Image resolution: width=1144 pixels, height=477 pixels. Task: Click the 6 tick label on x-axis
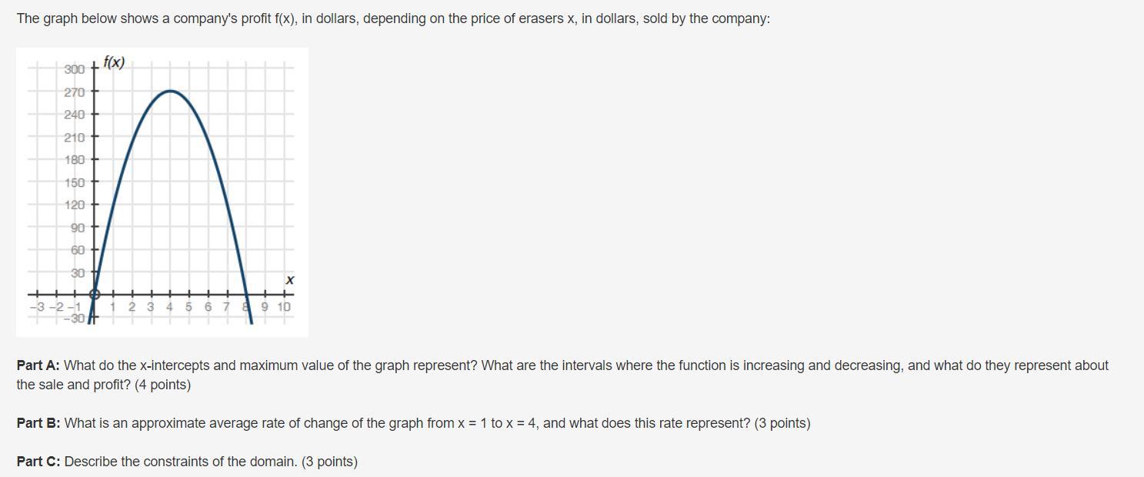click(x=208, y=307)
